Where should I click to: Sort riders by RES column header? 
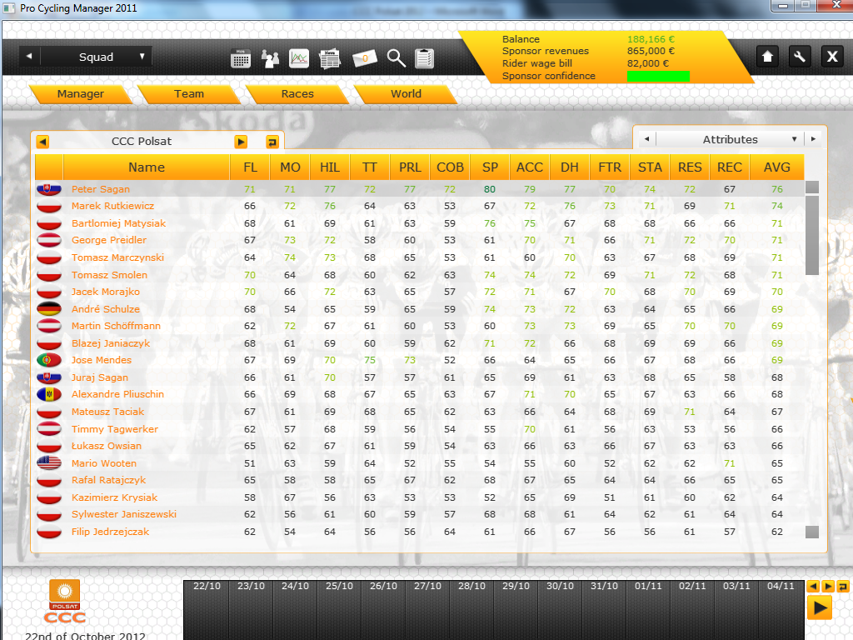(x=690, y=167)
